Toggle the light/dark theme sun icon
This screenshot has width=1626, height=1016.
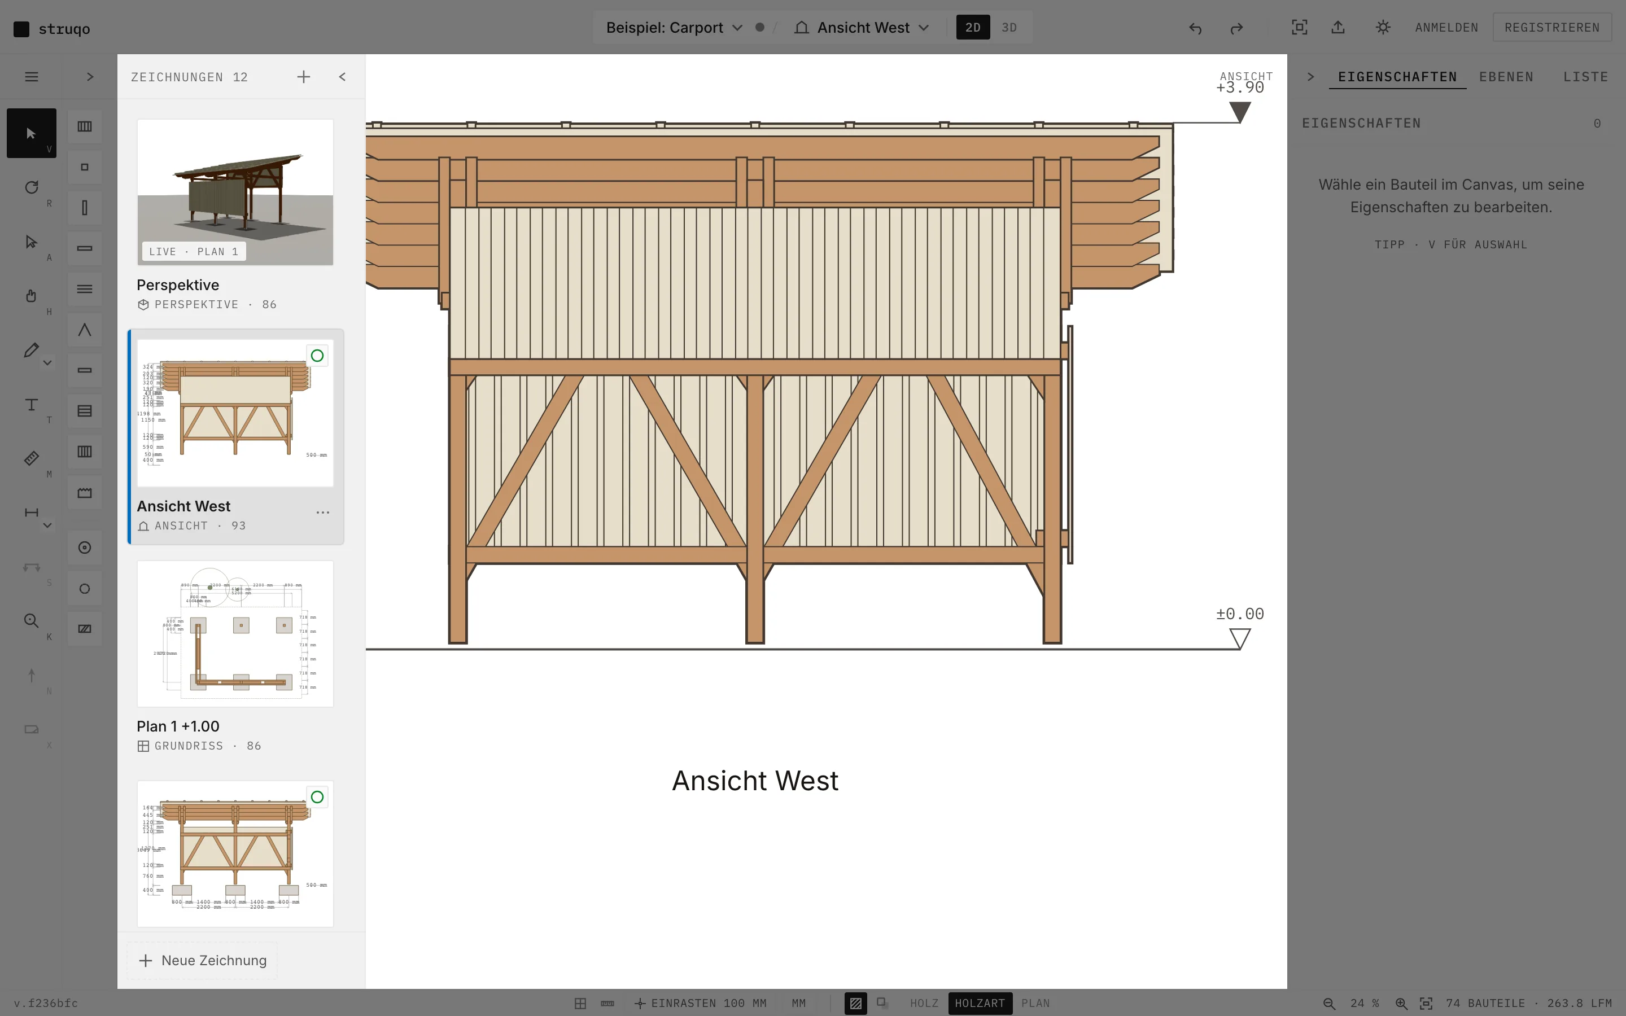[x=1383, y=28]
